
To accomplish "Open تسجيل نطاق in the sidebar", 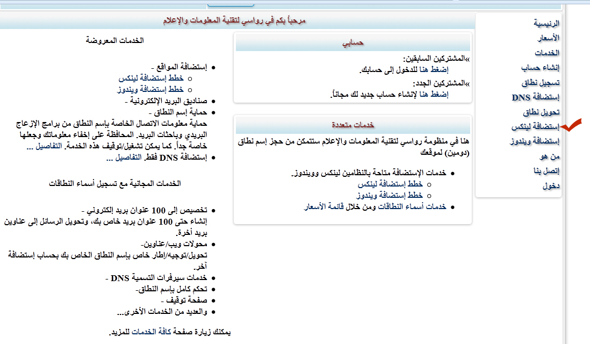I will point(541,82).
